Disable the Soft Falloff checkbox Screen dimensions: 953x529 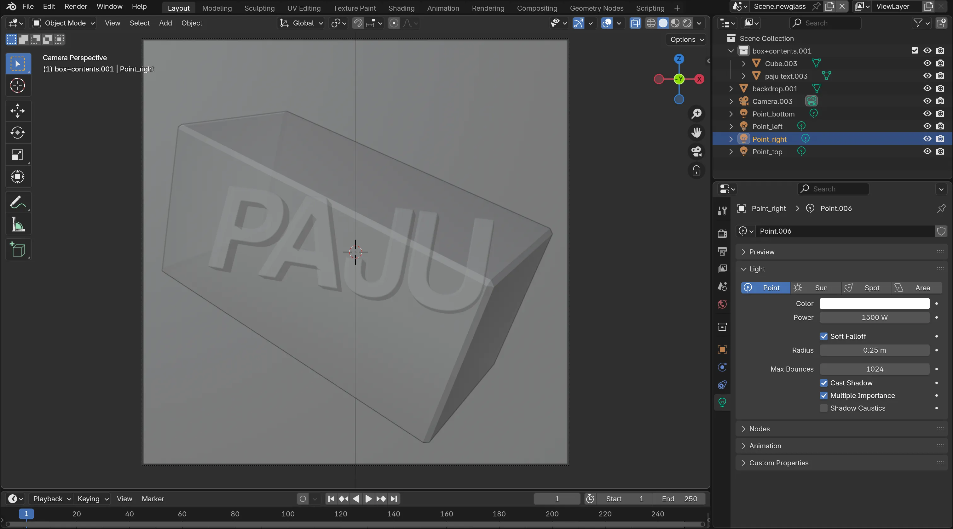(x=823, y=336)
